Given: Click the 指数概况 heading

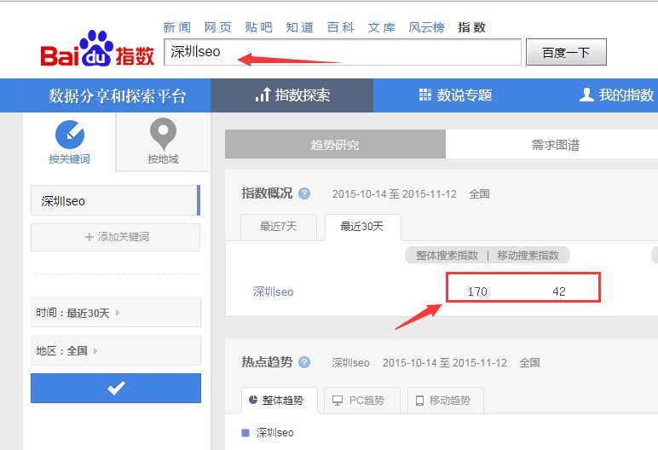Looking at the screenshot, I should click(267, 193).
